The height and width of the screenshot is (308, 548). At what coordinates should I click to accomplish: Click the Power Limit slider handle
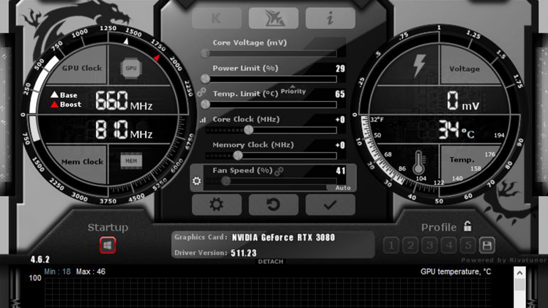[205, 79]
